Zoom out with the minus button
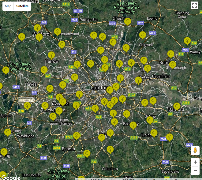 click(x=195, y=171)
